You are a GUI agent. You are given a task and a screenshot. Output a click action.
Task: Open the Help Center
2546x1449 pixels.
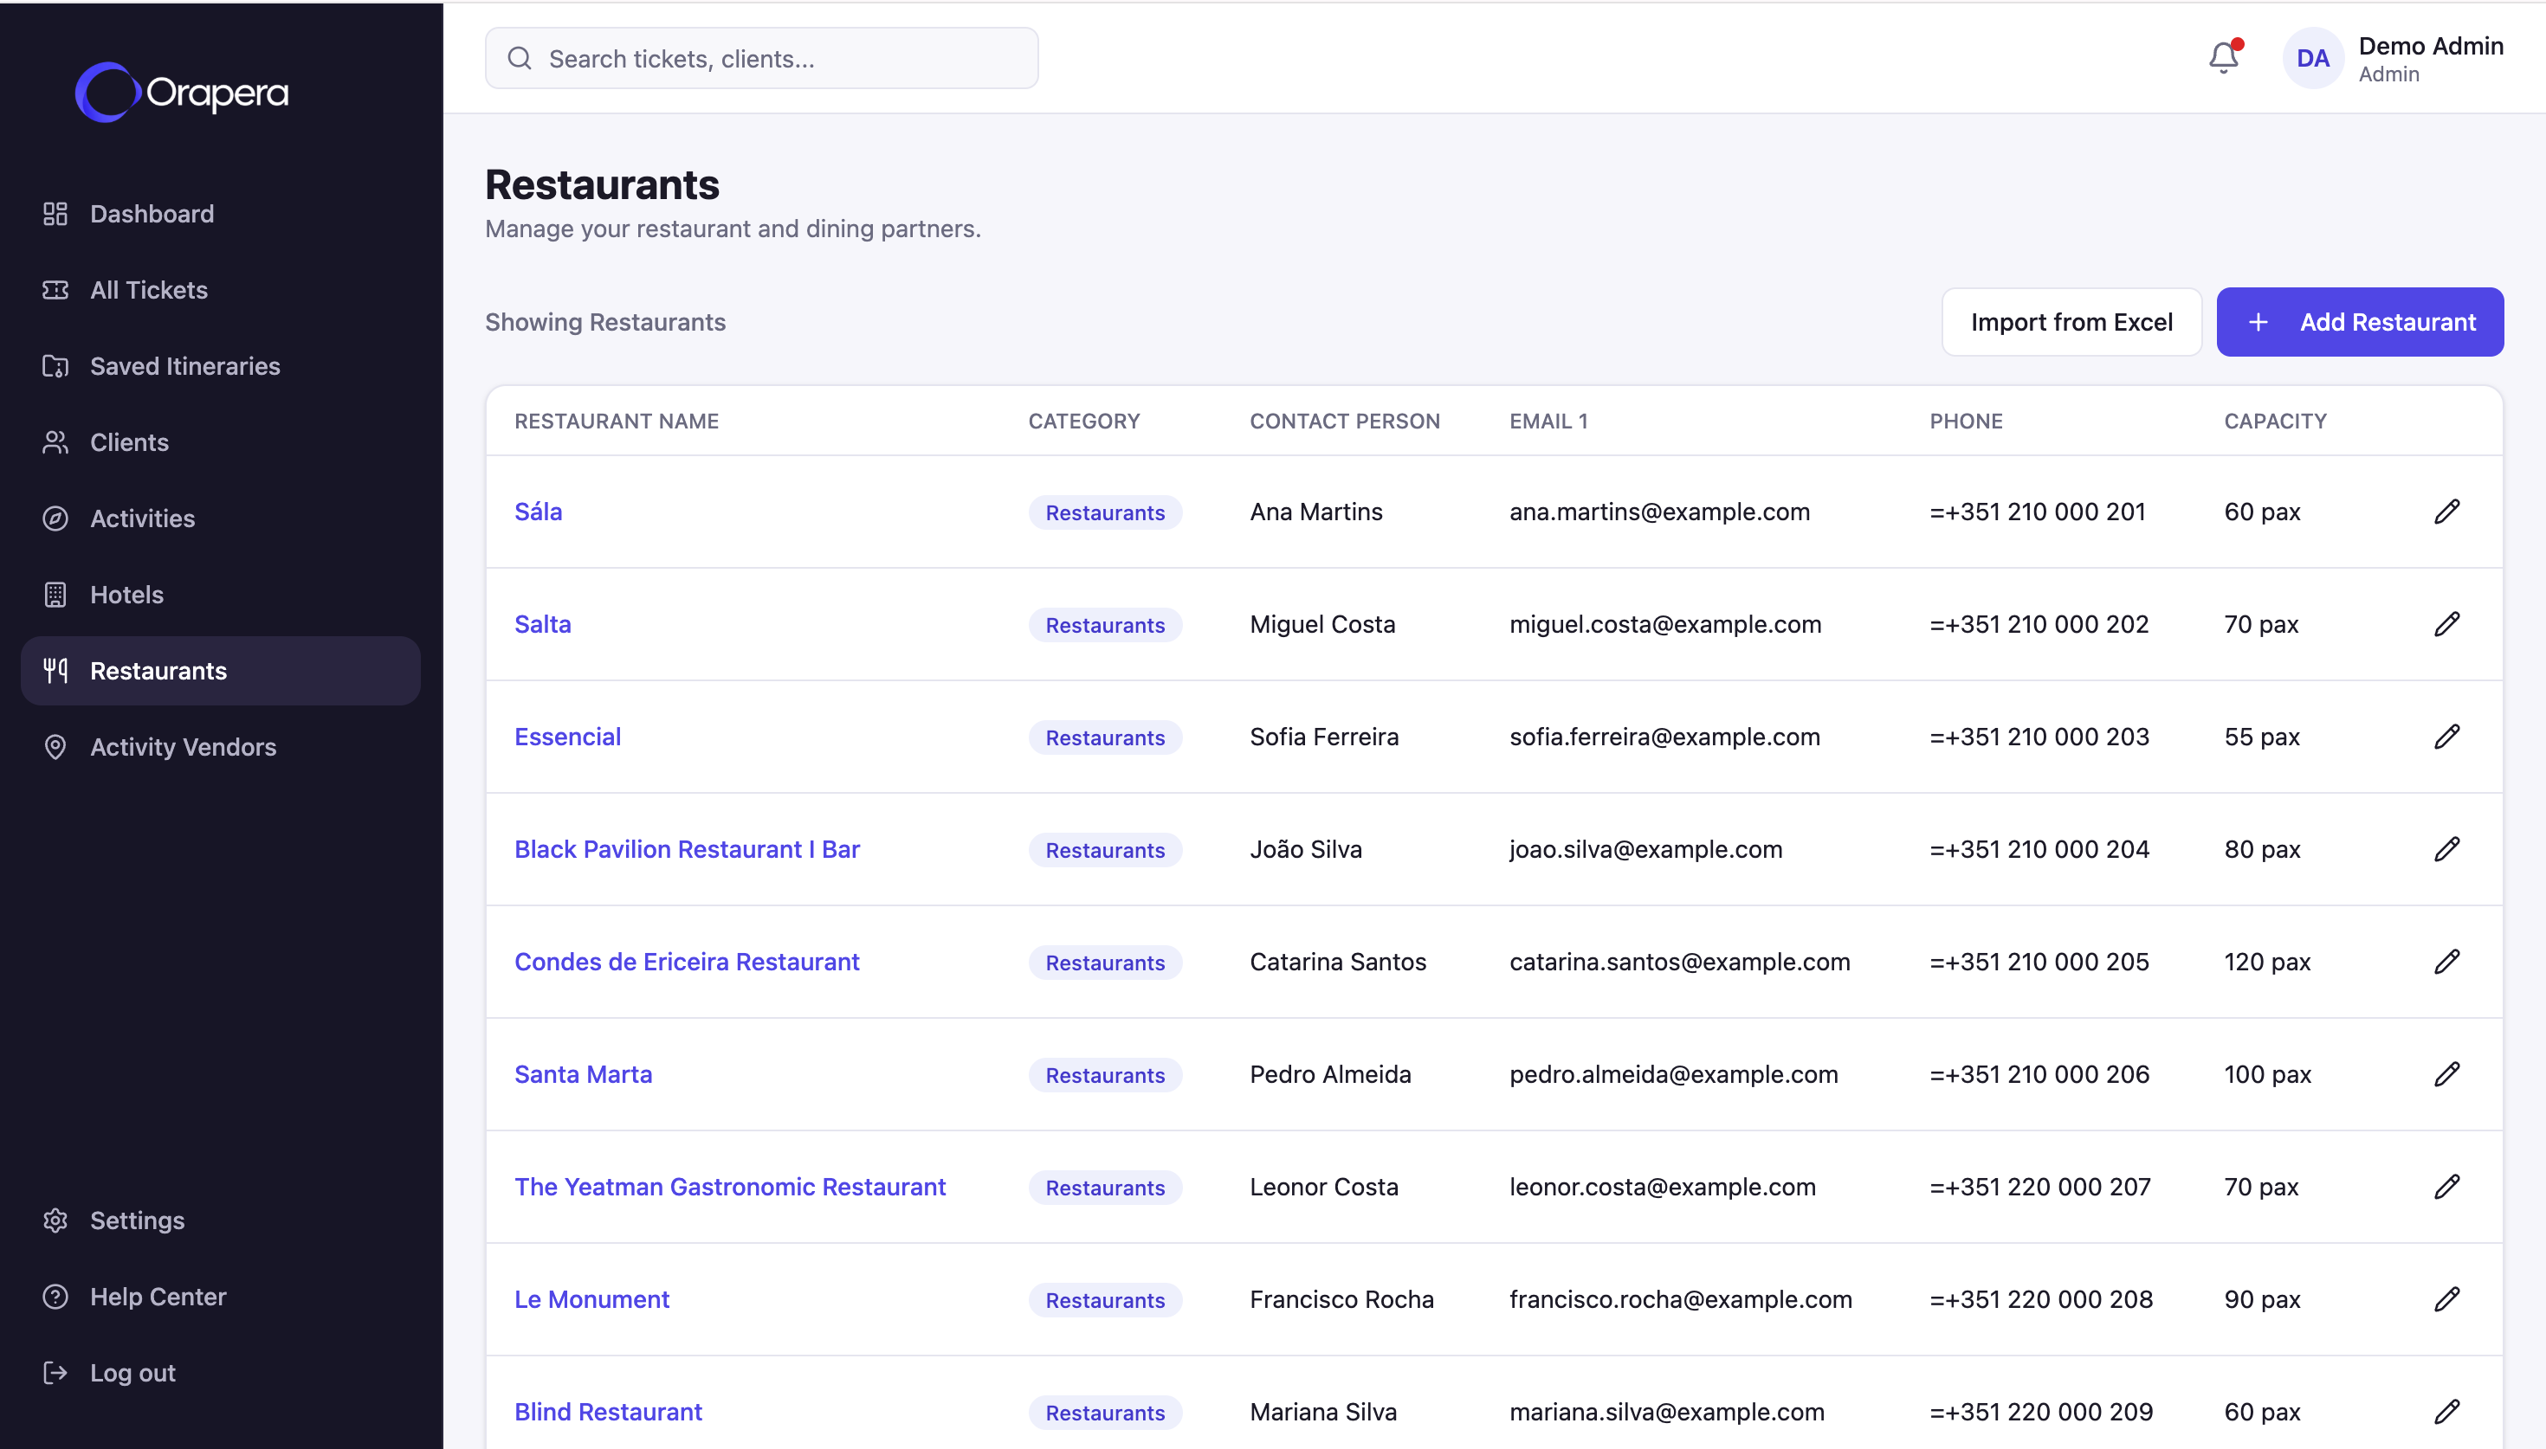tap(220, 1297)
